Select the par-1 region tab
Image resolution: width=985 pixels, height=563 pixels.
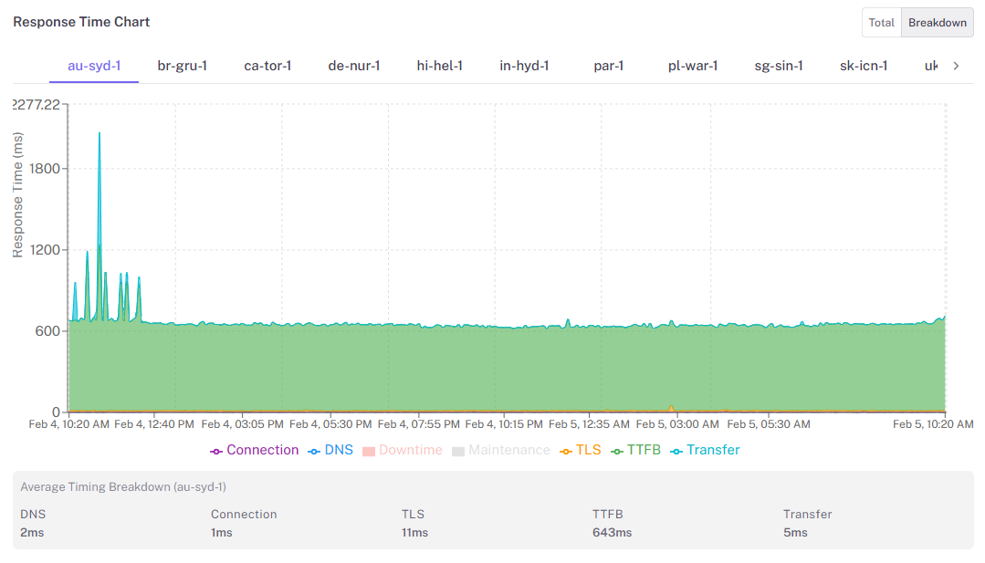(x=608, y=66)
